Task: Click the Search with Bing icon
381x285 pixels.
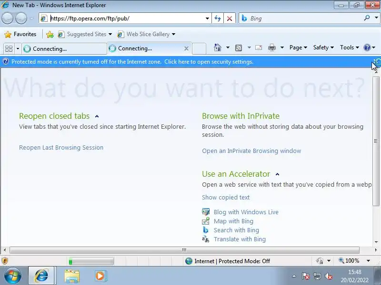Action: (206, 230)
